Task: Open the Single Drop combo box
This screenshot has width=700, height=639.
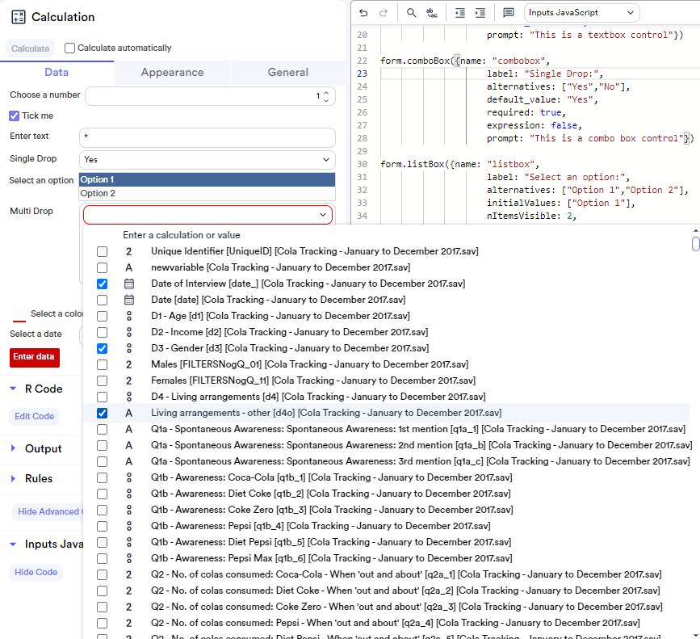Action: pyautogui.click(x=207, y=160)
